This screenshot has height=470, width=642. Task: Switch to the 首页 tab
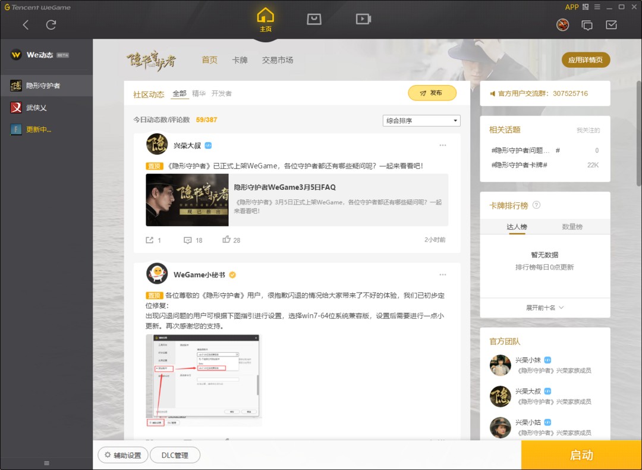click(209, 60)
